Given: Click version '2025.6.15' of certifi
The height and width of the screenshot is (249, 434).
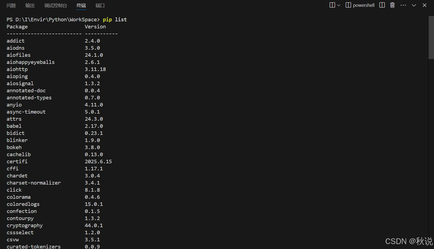Looking at the screenshot, I should [x=98, y=161].
